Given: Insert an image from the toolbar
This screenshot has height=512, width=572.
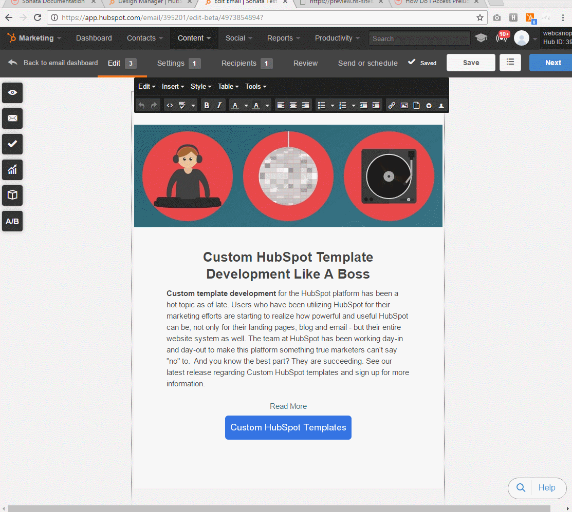Looking at the screenshot, I should point(404,106).
